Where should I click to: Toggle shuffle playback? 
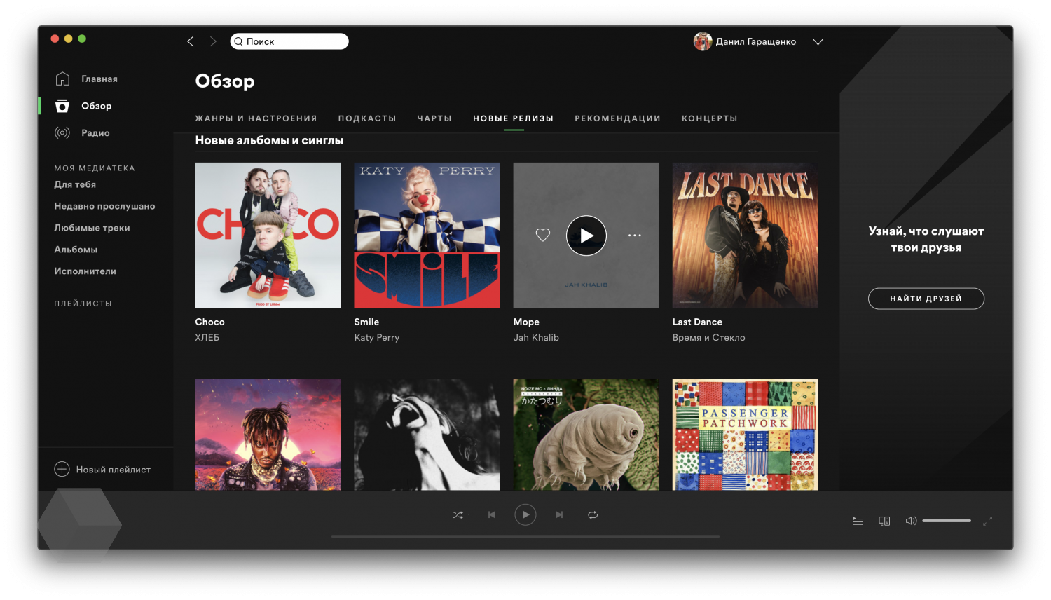tap(458, 514)
